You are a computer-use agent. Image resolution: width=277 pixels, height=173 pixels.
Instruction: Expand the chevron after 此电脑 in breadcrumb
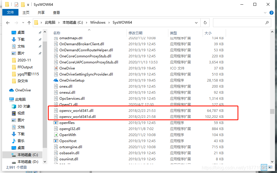pos(59,22)
